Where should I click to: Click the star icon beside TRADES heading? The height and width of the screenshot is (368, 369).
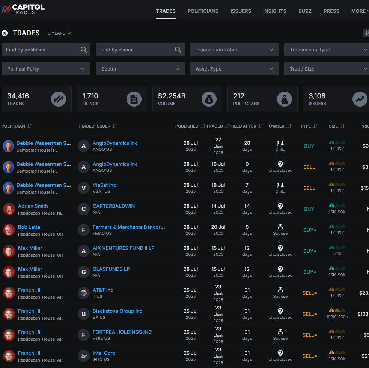click(x=5, y=33)
